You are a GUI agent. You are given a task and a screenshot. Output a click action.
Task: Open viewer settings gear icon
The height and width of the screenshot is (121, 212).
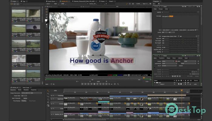click(x=150, y=4)
